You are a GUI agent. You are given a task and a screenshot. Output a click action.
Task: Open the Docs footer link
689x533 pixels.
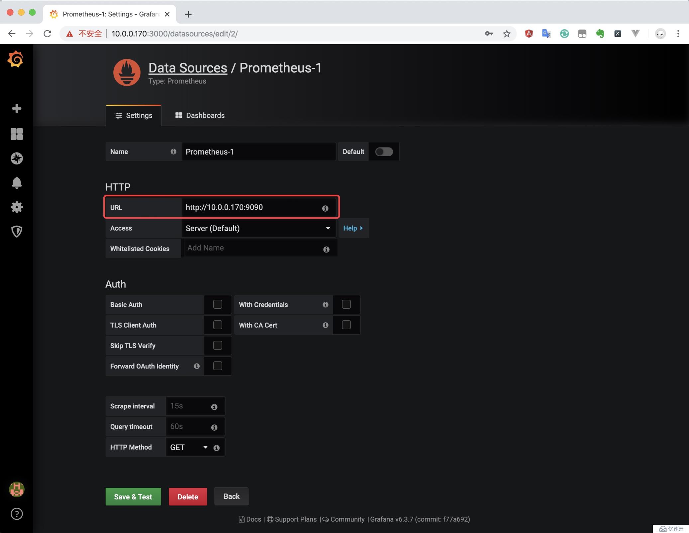(250, 519)
